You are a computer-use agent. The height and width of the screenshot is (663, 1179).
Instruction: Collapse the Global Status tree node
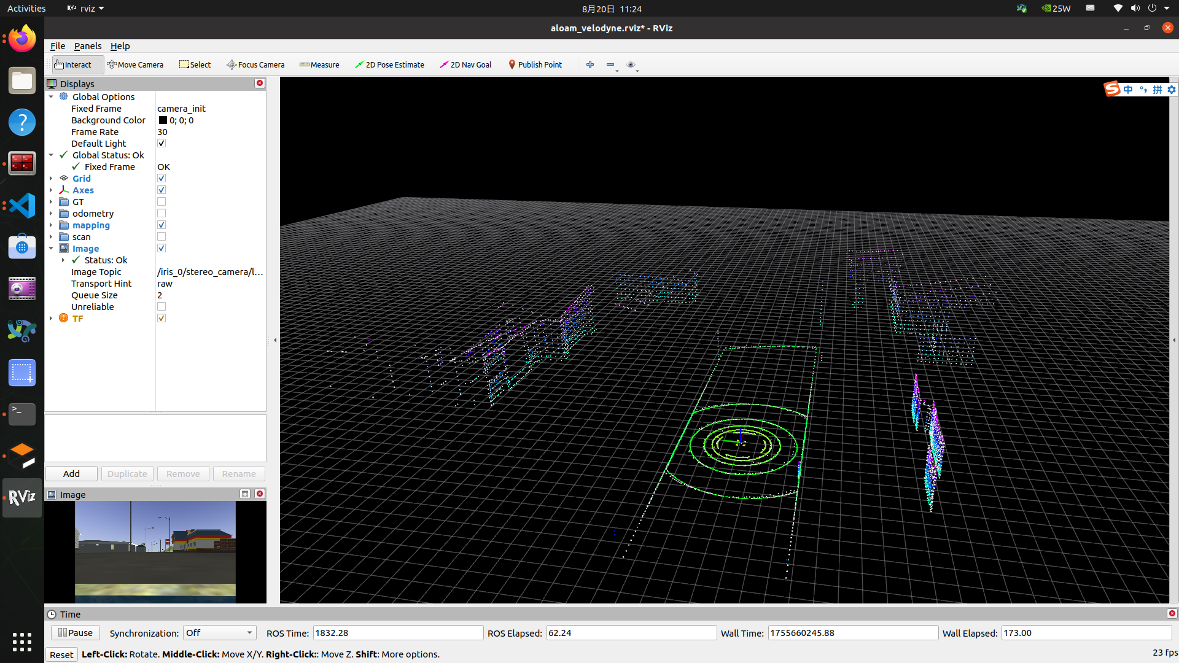(51, 155)
